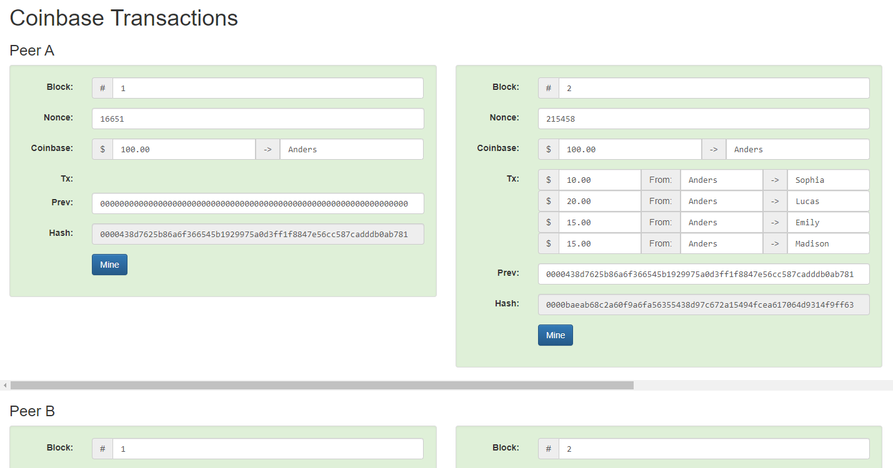893x468 pixels.
Task: Focus Peer B block 1 number field
Action: click(x=268, y=449)
